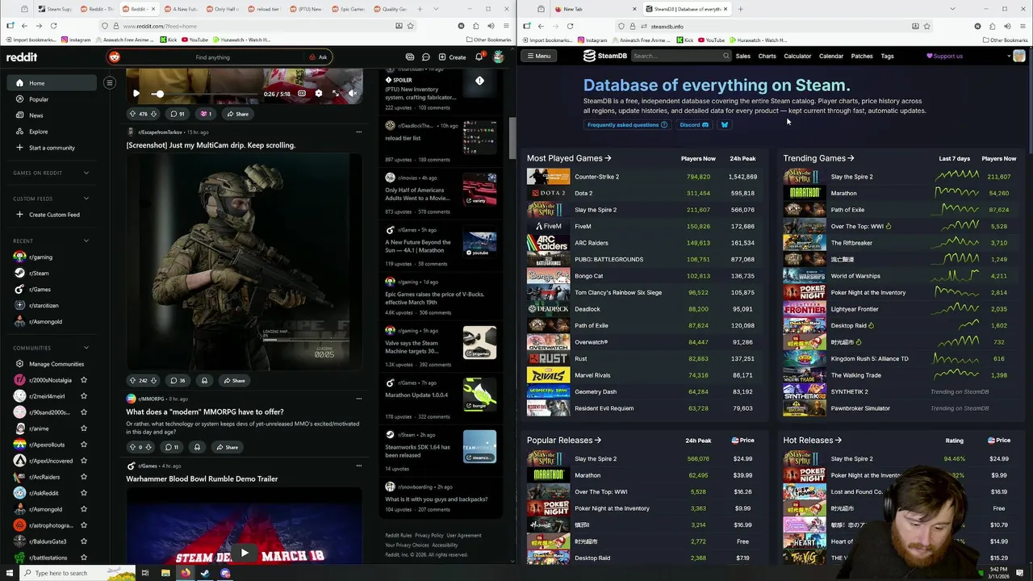Open Steam from taskbar
Viewport: 1033px width, 581px height.
205,573
